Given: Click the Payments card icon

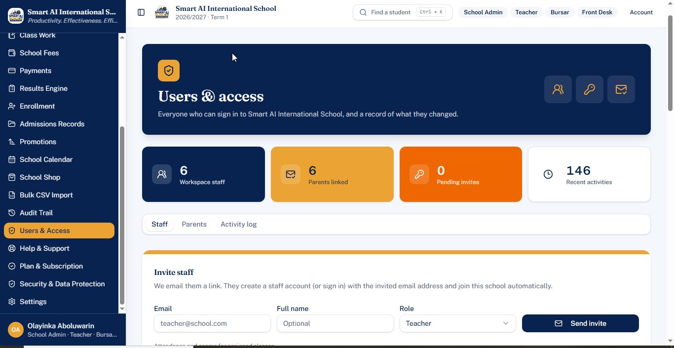Looking at the screenshot, I should click(12, 71).
